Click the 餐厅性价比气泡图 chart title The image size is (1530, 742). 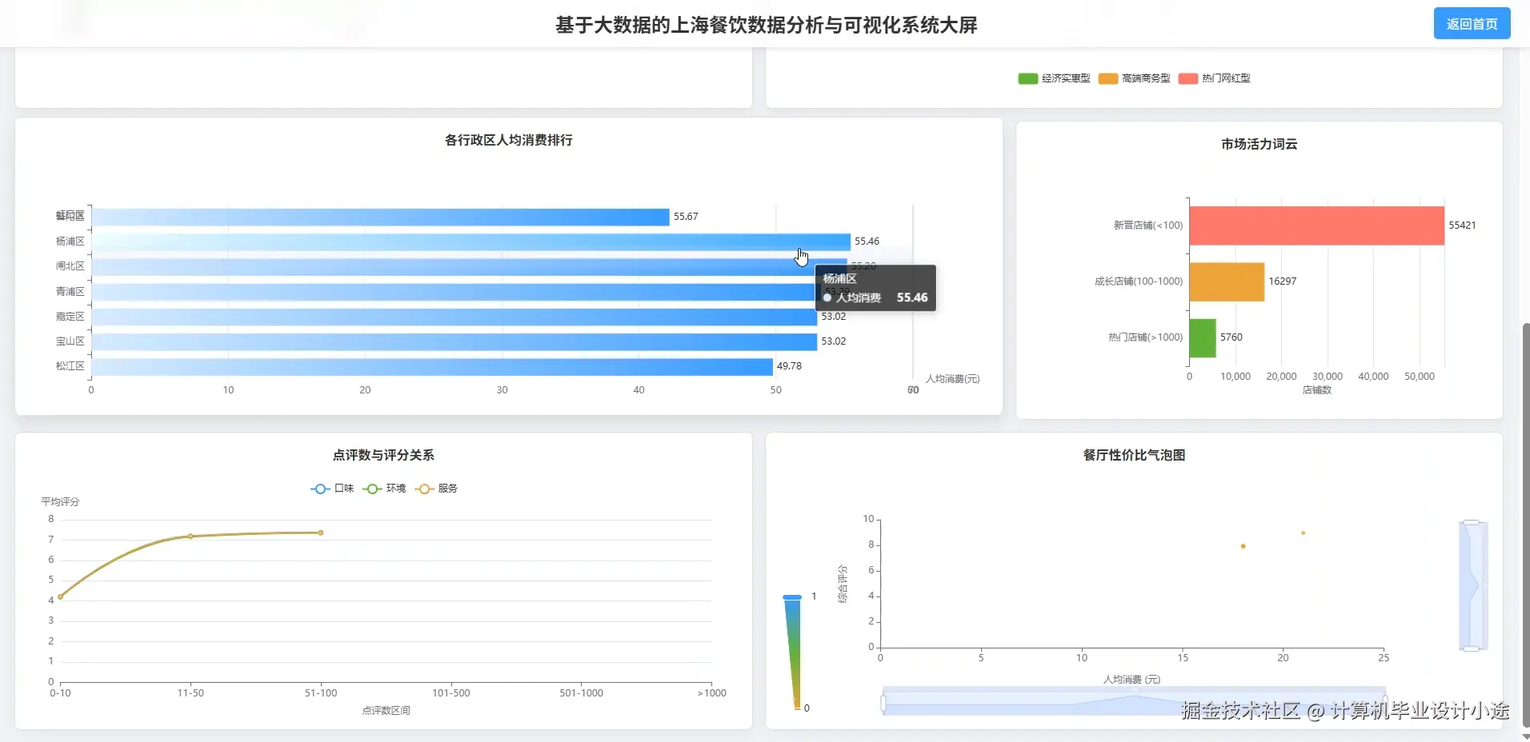click(x=1134, y=455)
